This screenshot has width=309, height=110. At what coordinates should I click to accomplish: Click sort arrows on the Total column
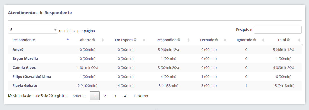click(299, 40)
